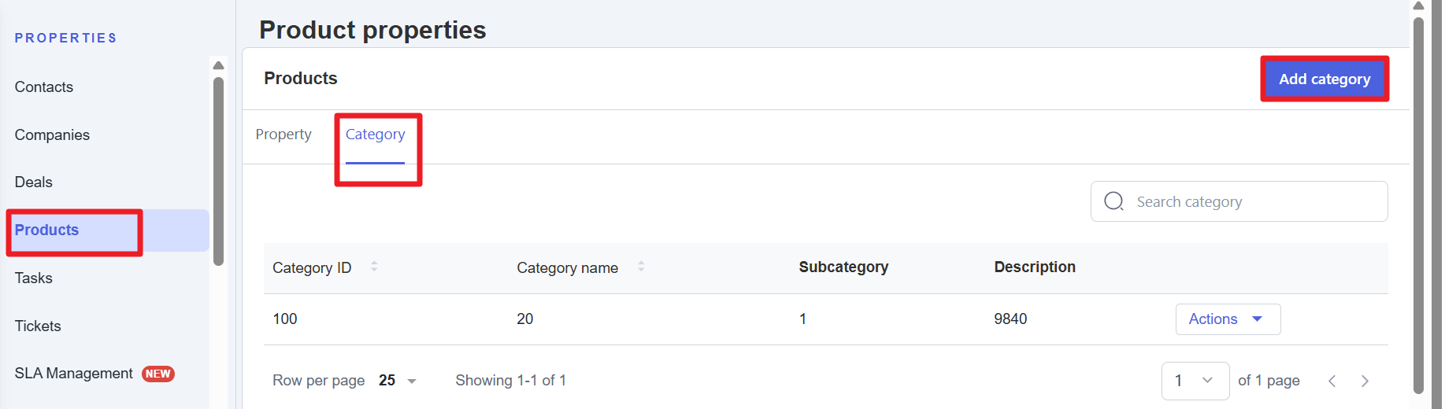Viewport: 1445px width, 409px height.
Task: Click the search magnifier icon
Action: [1113, 201]
